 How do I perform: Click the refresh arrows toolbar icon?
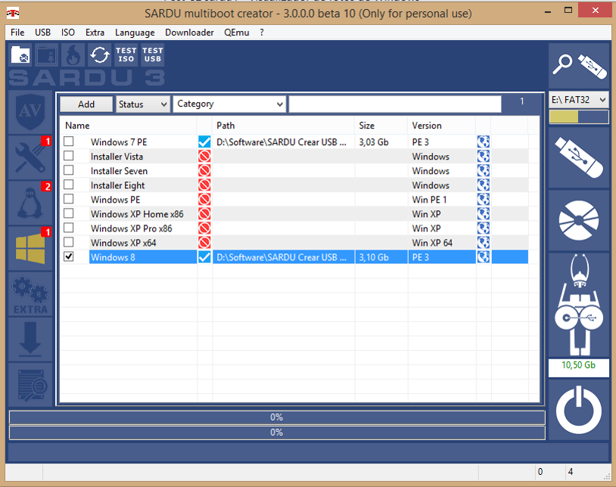click(99, 54)
